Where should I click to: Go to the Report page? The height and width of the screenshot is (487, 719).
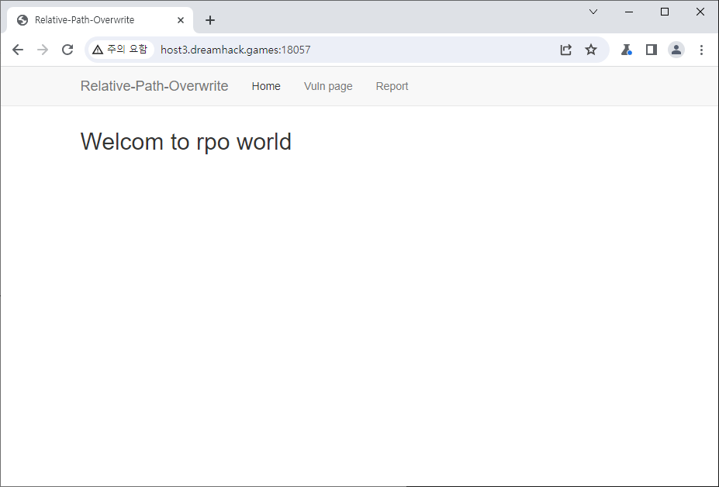pyautogui.click(x=392, y=86)
